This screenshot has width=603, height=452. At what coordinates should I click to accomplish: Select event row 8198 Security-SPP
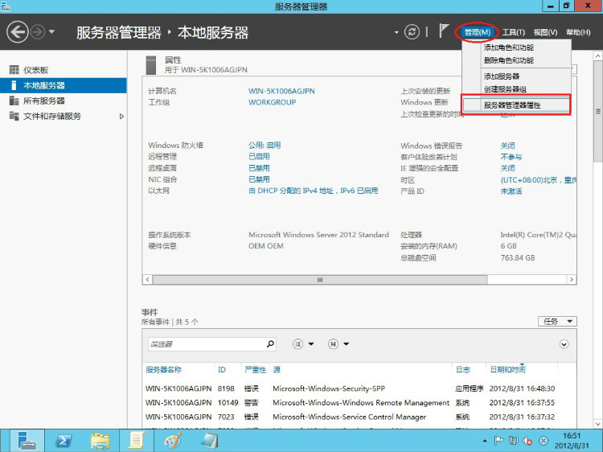tap(359, 388)
